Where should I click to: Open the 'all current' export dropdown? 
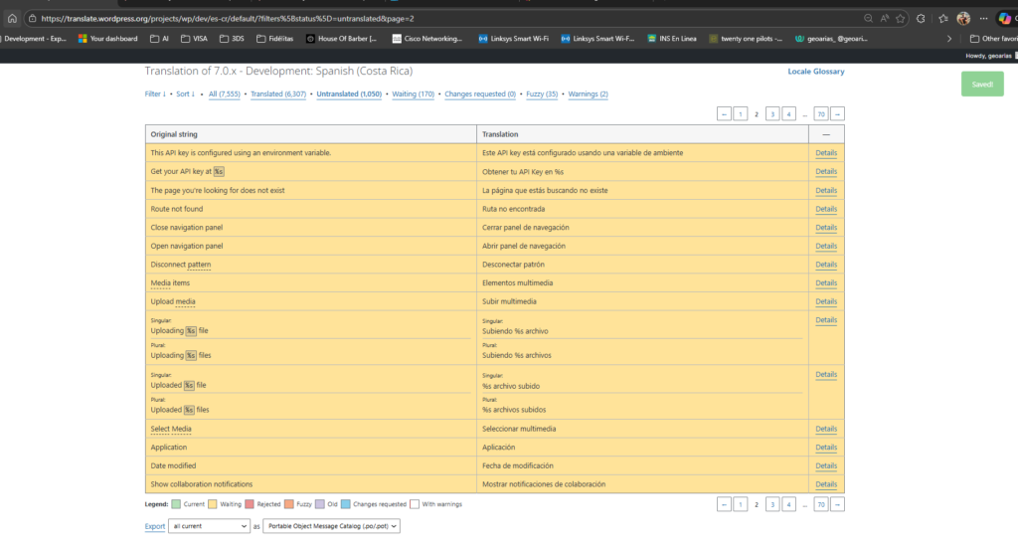(208, 526)
